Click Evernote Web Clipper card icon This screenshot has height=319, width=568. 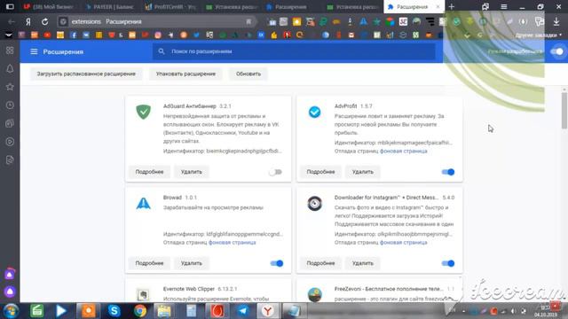pyautogui.click(x=144, y=294)
